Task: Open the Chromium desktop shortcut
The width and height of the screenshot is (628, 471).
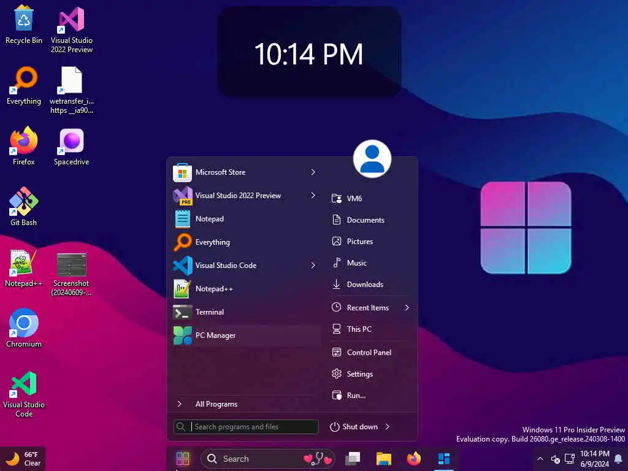Action: click(x=24, y=328)
